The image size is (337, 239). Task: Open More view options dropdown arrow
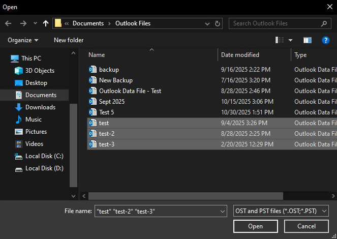pyautogui.click(x=290, y=40)
